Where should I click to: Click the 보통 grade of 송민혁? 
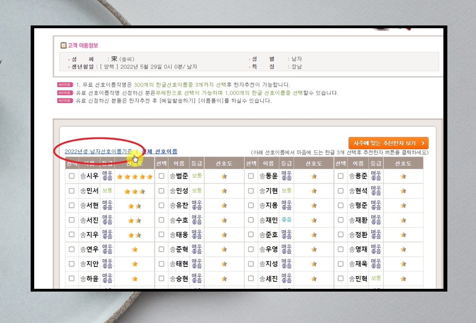click(x=376, y=278)
